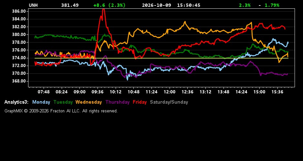Screen dimensions: 303x161
Task: Click the 384.00 y-axis label
Action: click(19, 19)
